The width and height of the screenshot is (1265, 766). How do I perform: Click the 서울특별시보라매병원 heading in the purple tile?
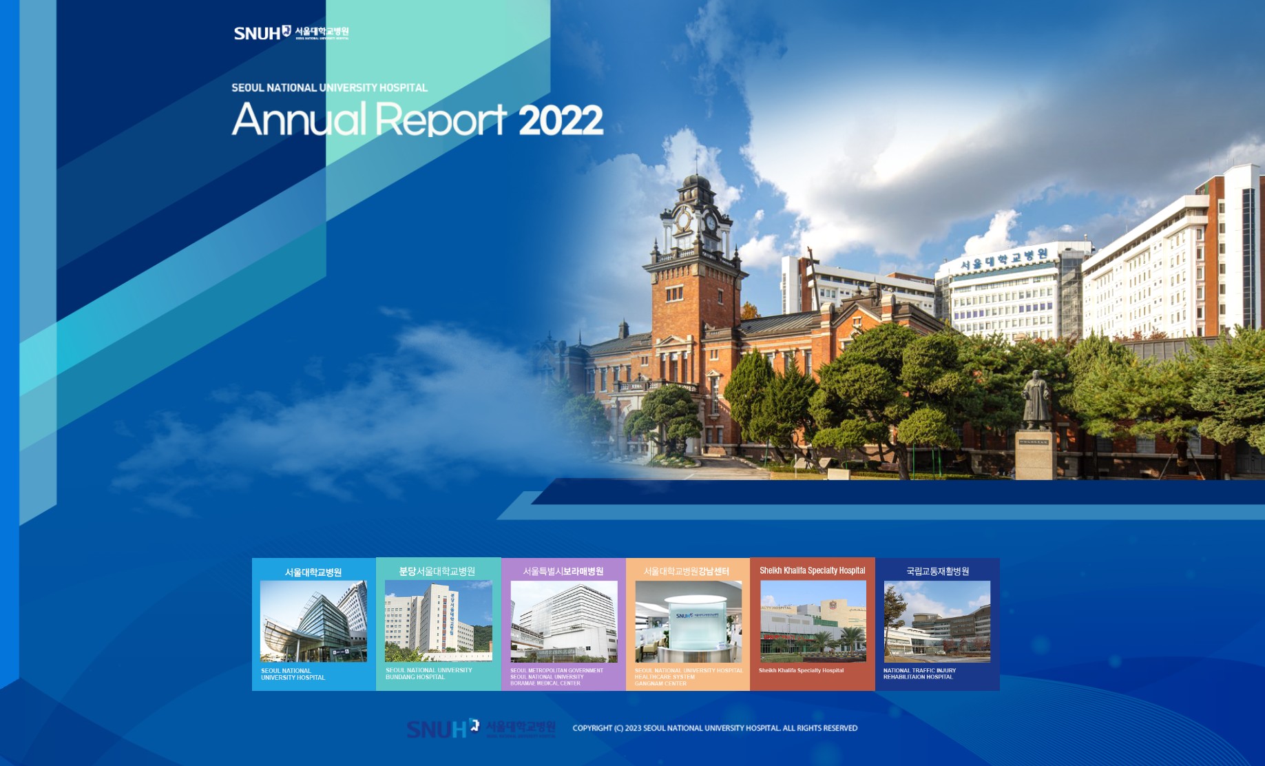pyautogui.click(x=563, y=571)
